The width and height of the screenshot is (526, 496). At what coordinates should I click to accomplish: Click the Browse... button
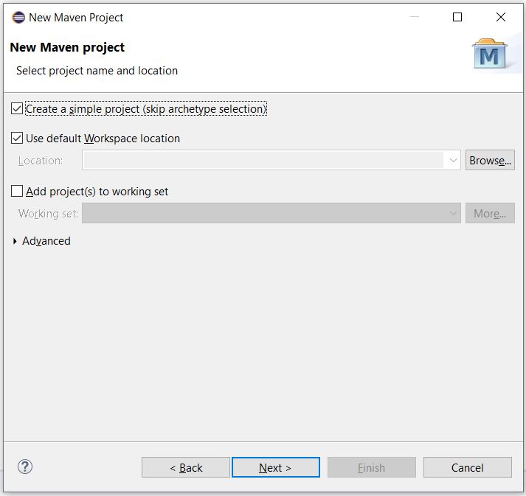pos(490,161)
